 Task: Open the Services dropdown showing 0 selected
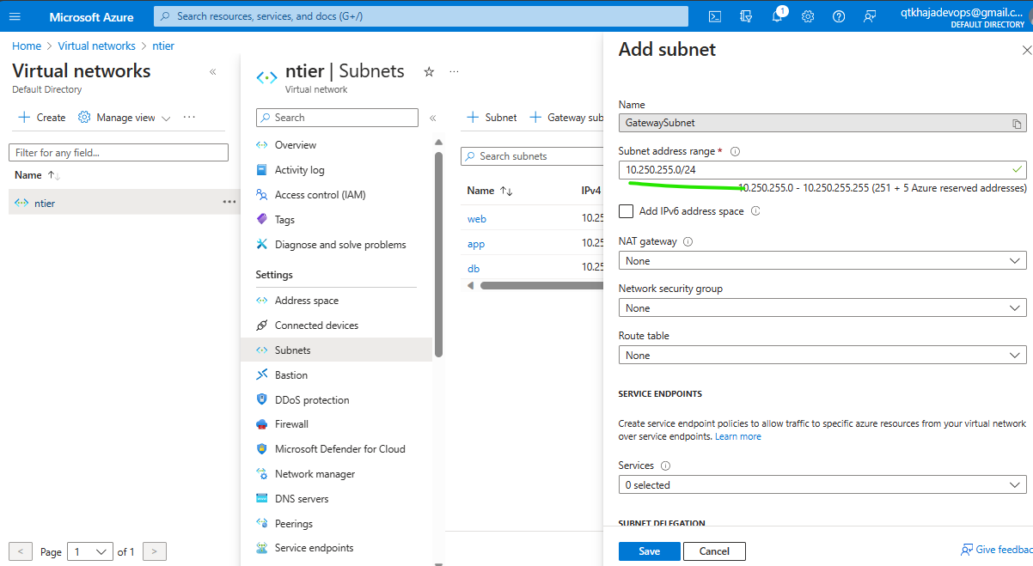point(822,485)
